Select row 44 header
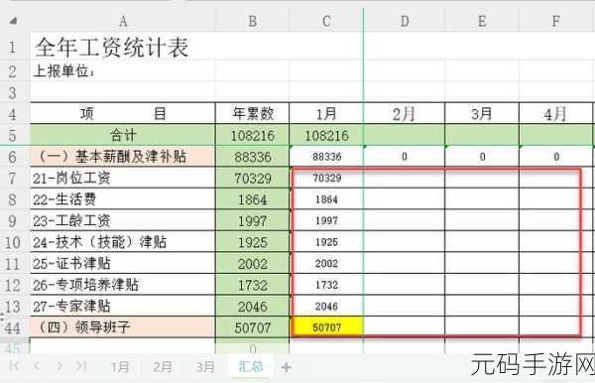Viewport: 595px width, 383px height. point(12,327)
